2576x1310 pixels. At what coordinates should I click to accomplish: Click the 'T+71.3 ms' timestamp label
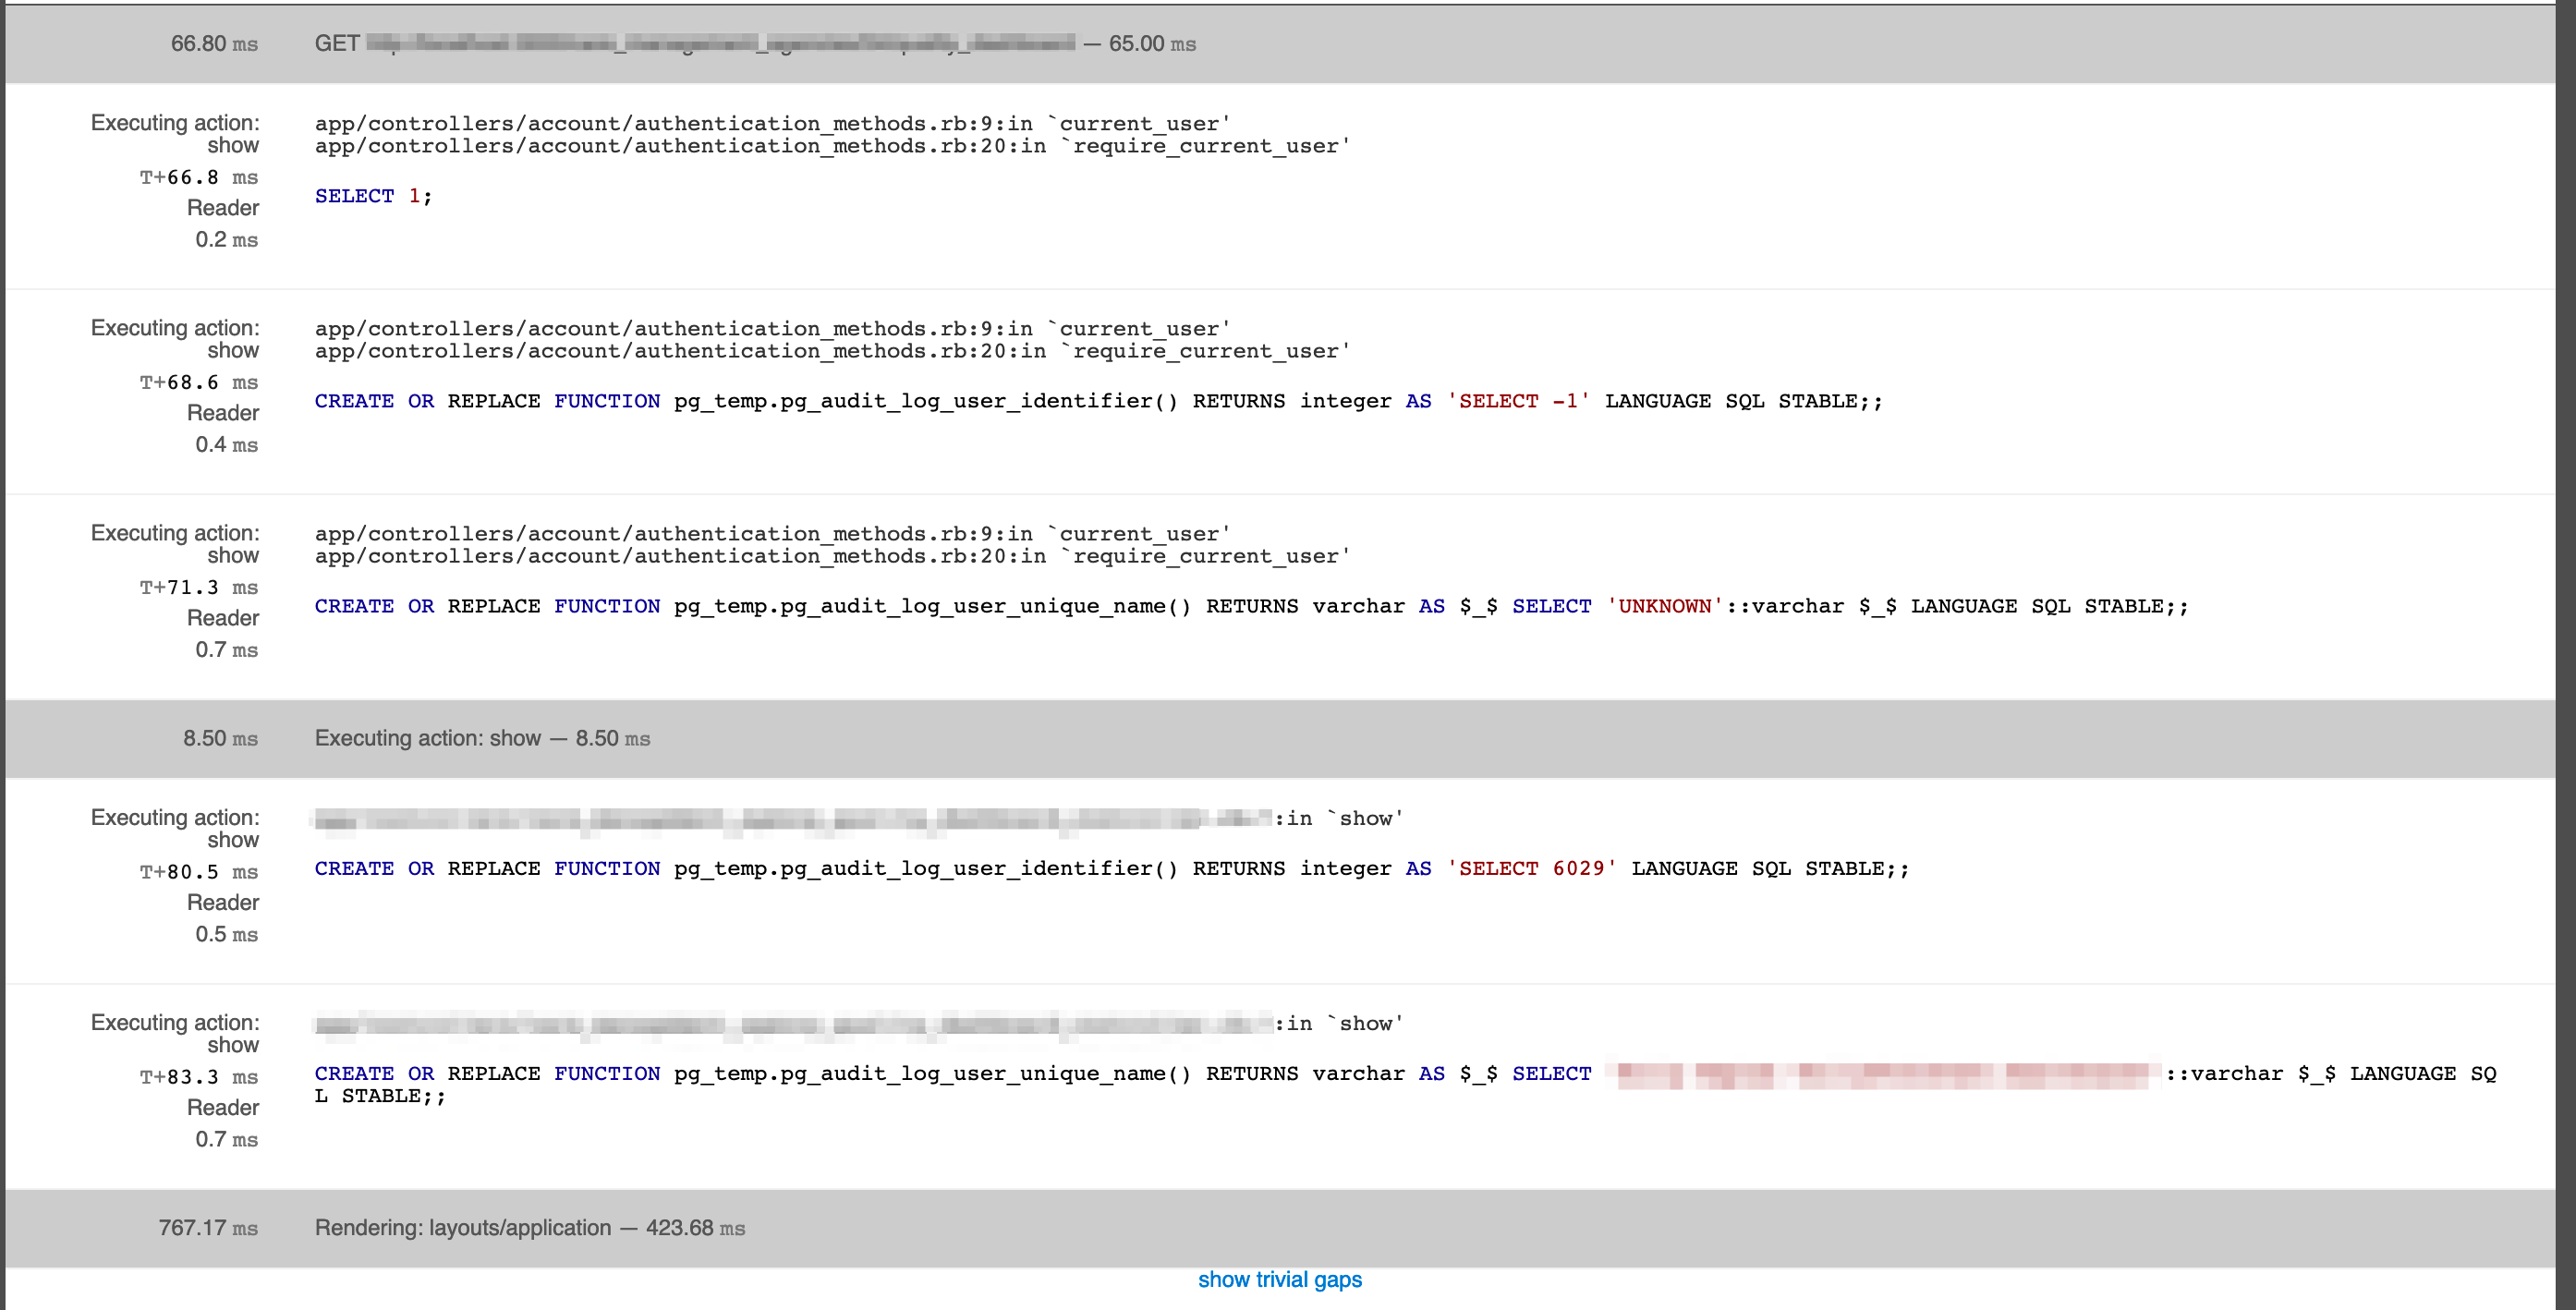198,587
